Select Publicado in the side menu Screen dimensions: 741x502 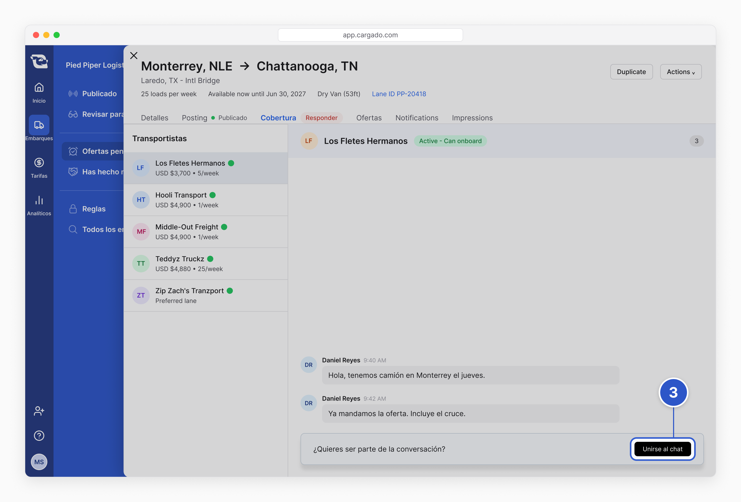(92, 94)
